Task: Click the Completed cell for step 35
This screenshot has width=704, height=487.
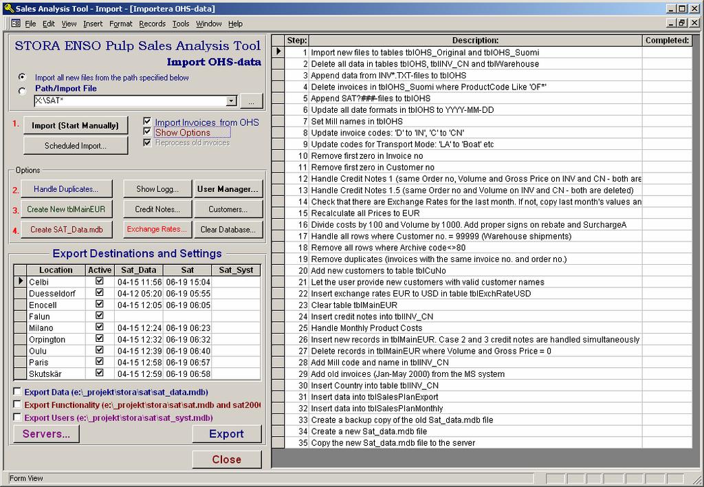Action: pyautogui.click(x=667, y=443)
